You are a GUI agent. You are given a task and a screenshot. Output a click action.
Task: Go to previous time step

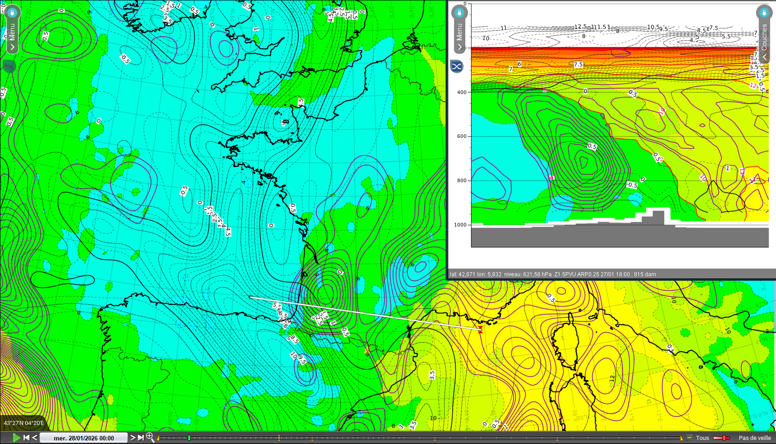(34, 438)
